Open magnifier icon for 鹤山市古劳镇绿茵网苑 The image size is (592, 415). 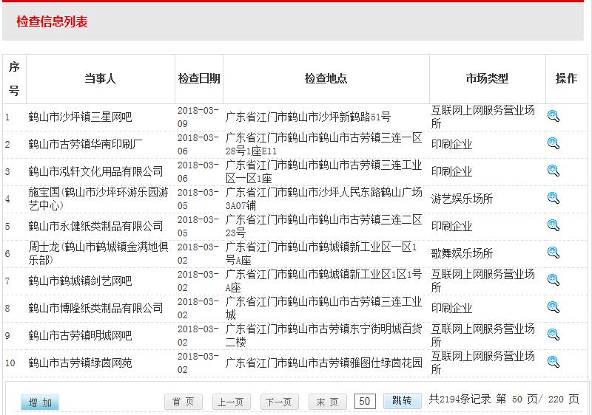(x=554, y=362)
